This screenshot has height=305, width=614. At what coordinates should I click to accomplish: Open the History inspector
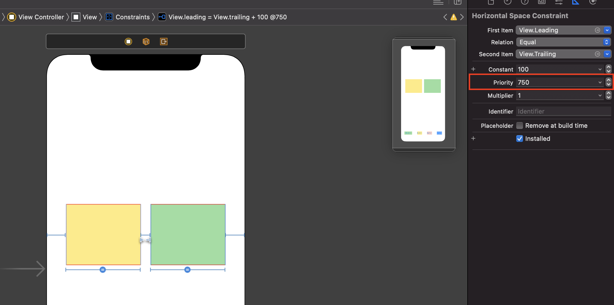point(507,2)
